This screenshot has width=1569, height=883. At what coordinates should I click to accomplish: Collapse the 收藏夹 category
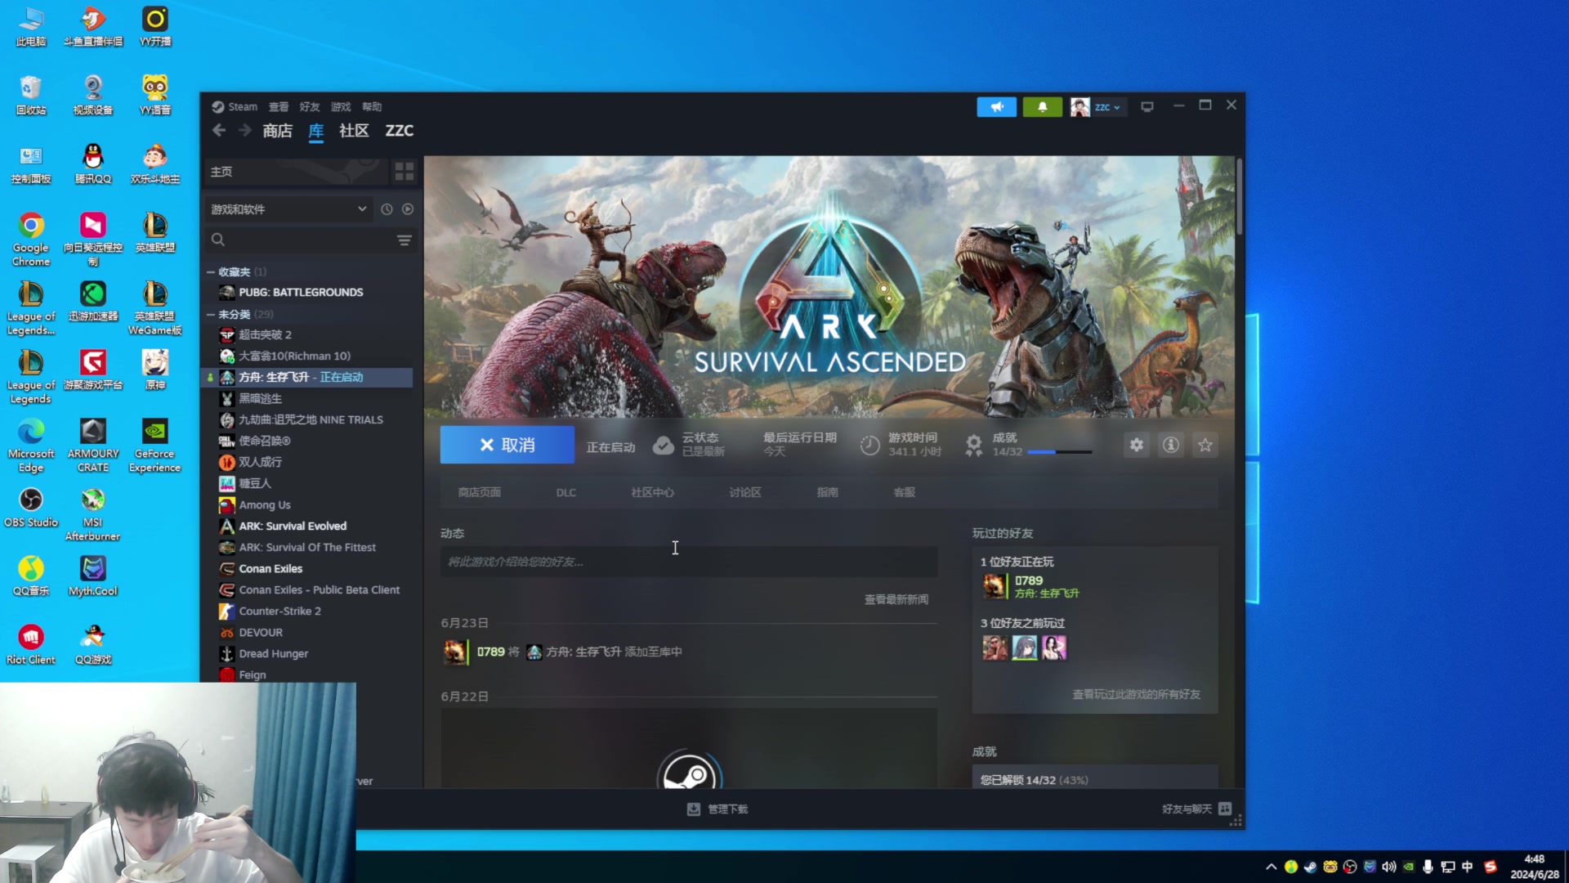pos(210,272)
